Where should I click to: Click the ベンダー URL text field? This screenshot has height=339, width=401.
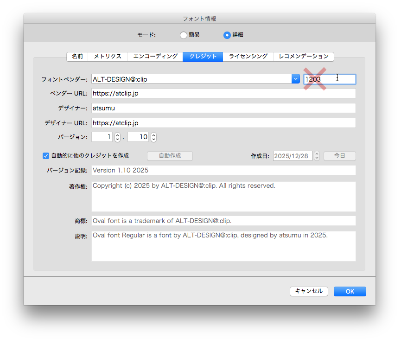(223, 93)
